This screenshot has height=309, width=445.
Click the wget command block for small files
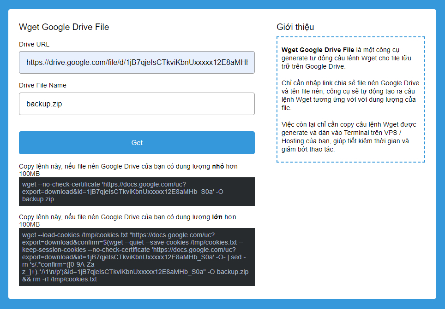[137, 192]
